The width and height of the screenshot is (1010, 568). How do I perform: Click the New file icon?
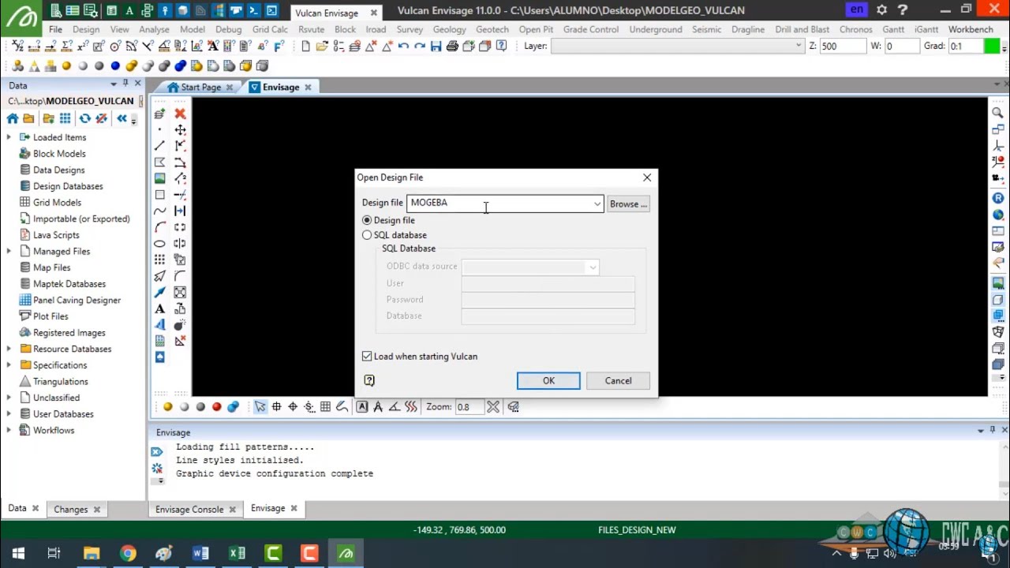[x=305, y=47]
